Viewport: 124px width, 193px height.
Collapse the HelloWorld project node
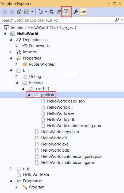[x=5, y=34]
